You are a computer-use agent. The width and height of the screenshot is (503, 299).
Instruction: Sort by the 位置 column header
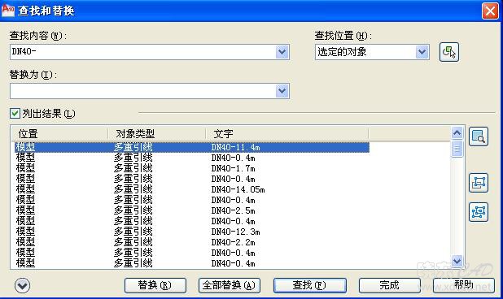(59, 134)
